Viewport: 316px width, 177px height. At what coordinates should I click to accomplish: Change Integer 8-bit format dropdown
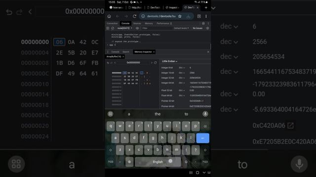click(x=182, y=68)
